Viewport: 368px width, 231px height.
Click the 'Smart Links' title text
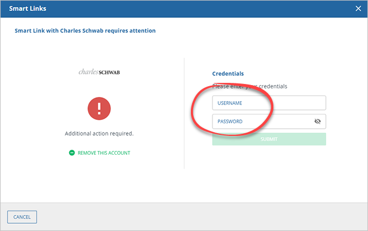(28, 9)
